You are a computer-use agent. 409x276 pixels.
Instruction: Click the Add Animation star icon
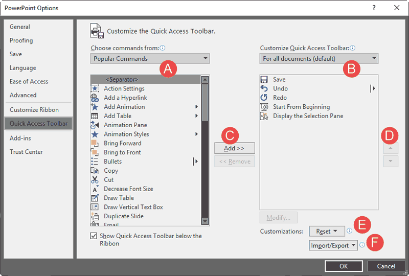[95, 107]
